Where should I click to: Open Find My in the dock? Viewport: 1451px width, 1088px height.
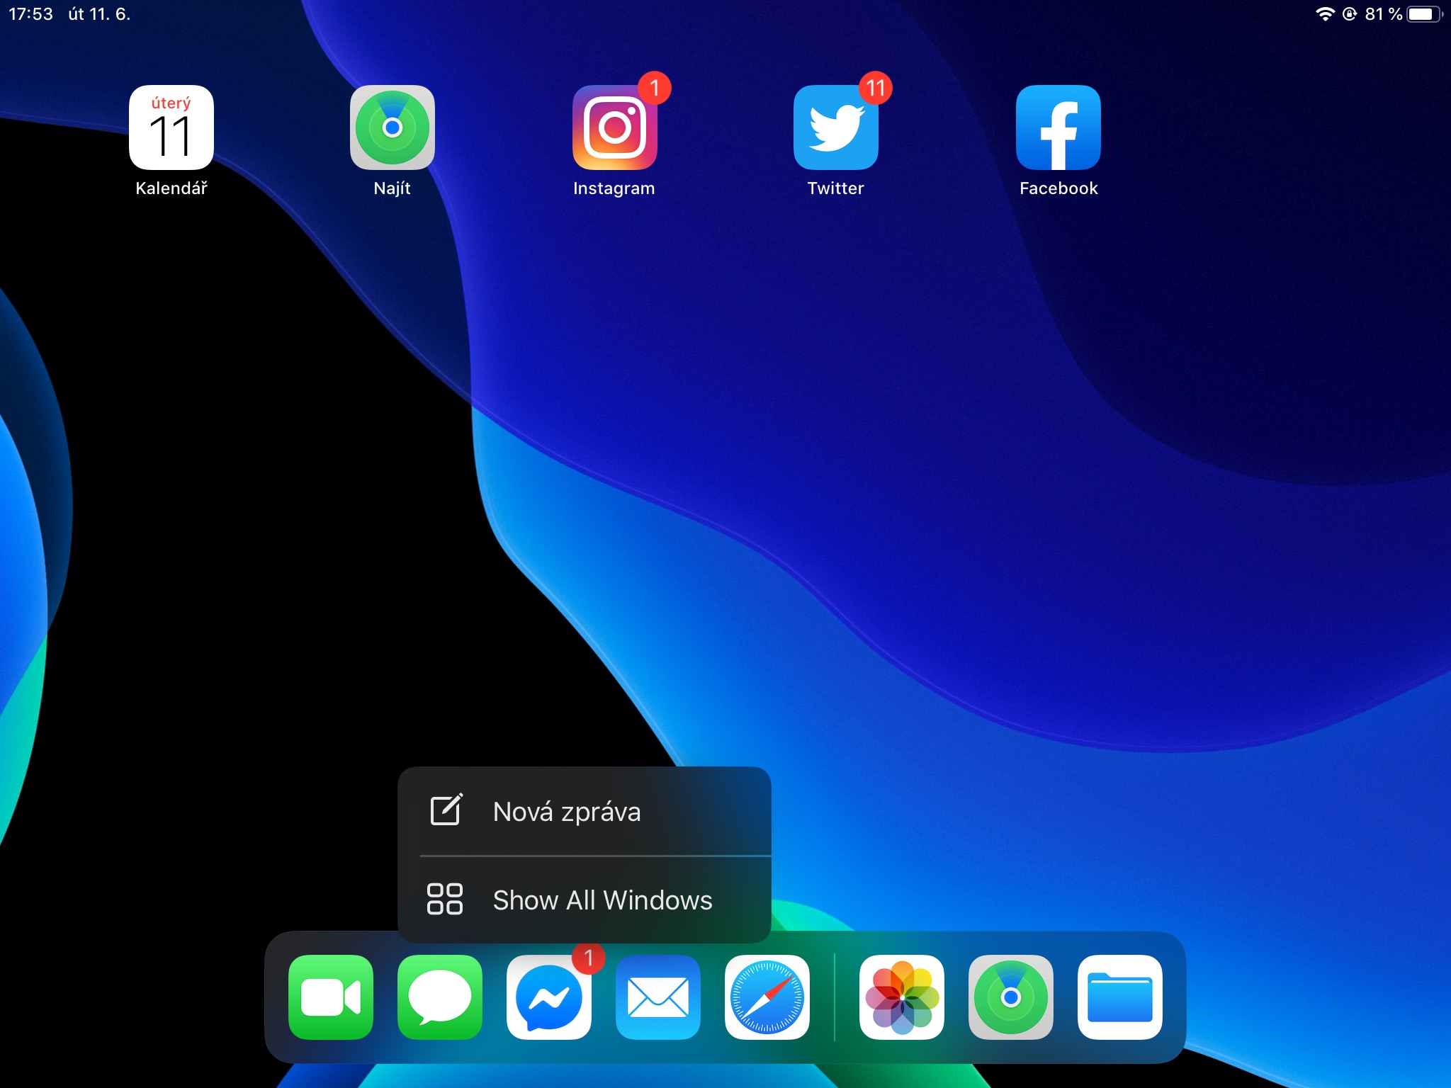point(1011,997)
